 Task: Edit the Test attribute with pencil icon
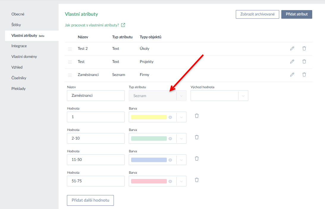pos(292,61)
